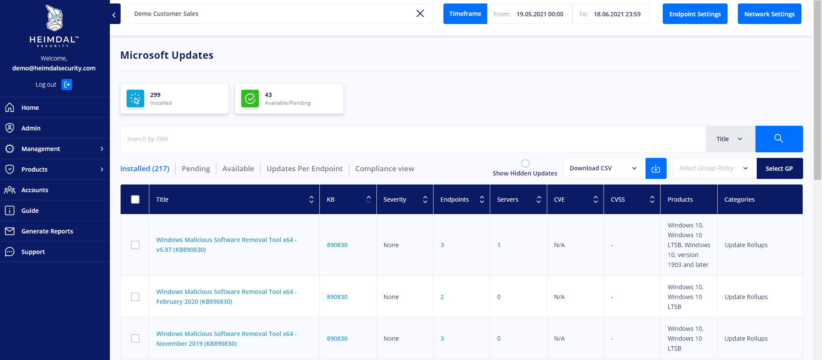The width and height of the screenshot is (822, 360).
Task: Click the Management gear icon in sidebar
Action: coord(10,148)
